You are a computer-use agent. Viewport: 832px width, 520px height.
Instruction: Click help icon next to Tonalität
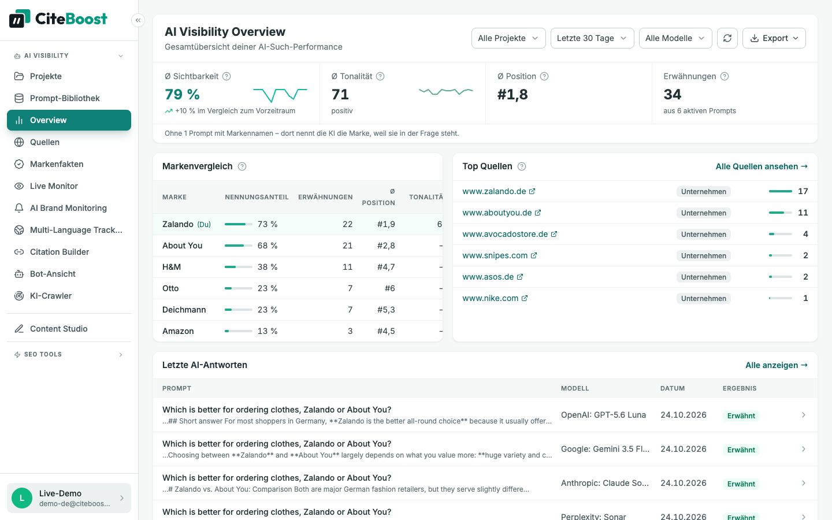[x=380, y=76]
